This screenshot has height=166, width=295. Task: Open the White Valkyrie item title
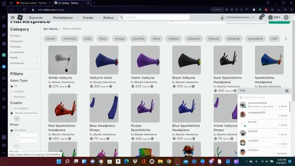(x=60, y=78)
